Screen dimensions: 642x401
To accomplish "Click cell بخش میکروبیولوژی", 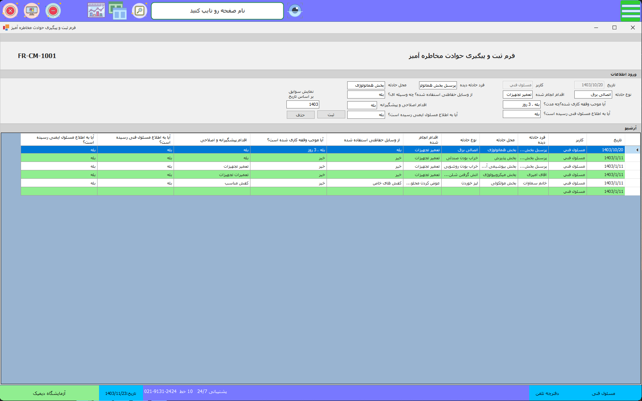I will pyautogui.click(x=499, y=175).
